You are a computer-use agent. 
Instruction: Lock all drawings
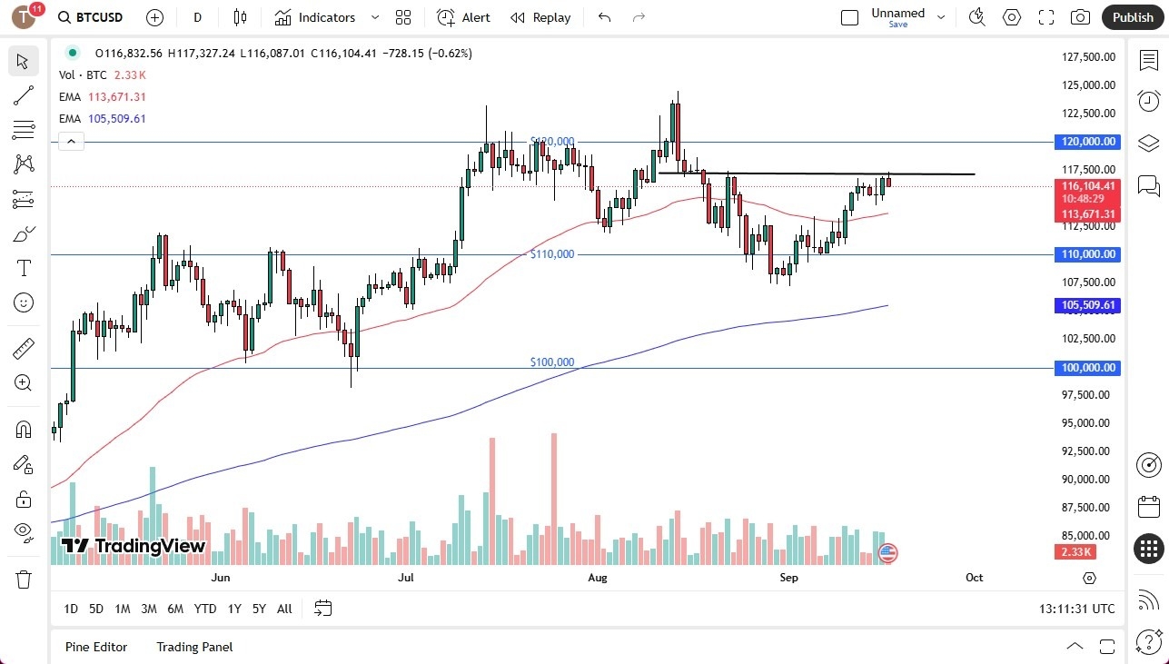[24, 498]
